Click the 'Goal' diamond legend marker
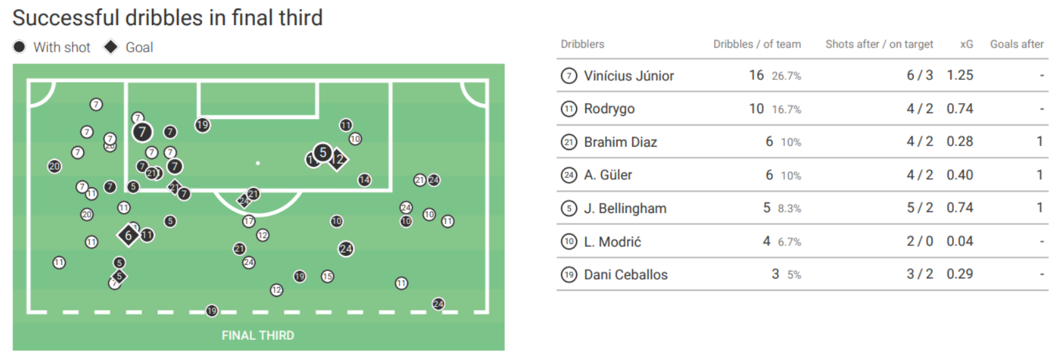The height and width of the screenshot is (359, 1057). [x=111, y=47]
